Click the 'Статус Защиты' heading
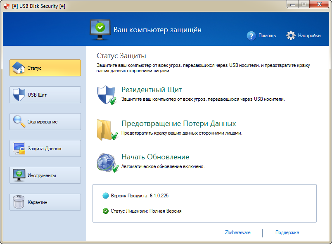Image resolution: width=332 pixels, height=244 pixels. pos(121,56)
